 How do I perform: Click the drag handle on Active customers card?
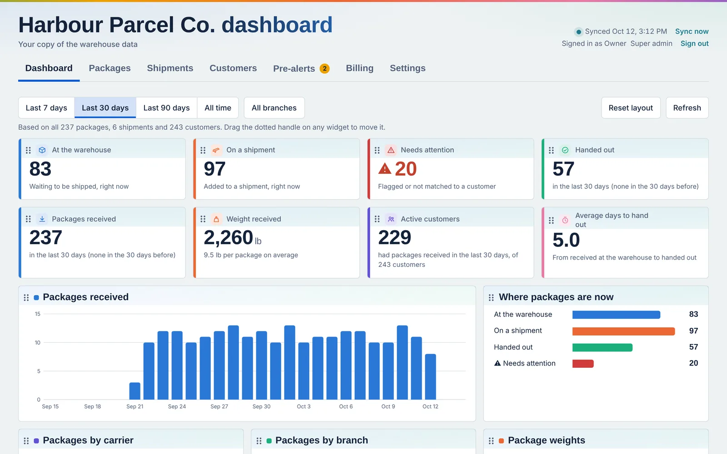[377, 219]
